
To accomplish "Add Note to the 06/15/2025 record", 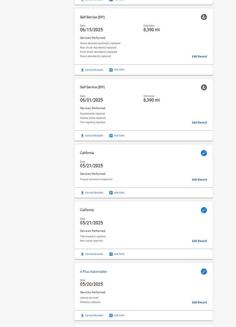I will coord(119,70).
